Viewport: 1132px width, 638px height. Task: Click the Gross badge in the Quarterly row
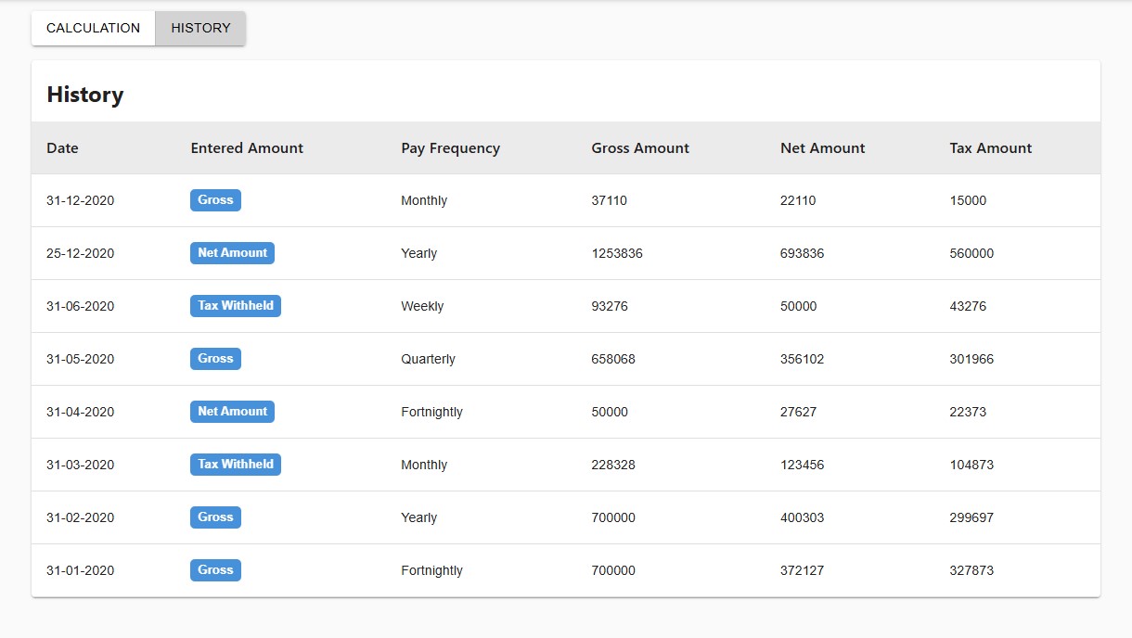tap(215, 359)
